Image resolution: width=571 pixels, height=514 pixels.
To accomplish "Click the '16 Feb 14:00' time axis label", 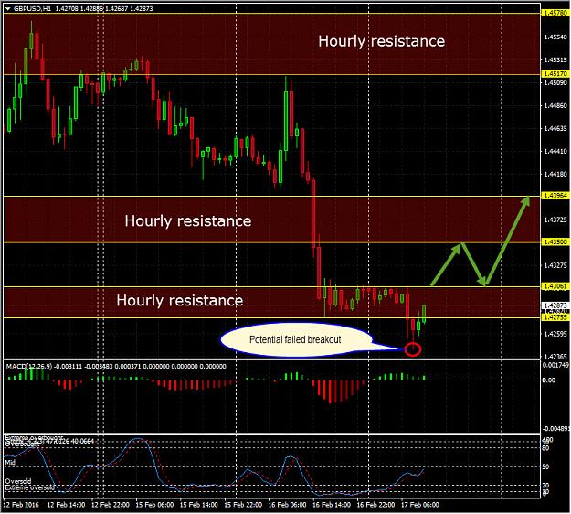I will pyautogui.click(x=332, y=505).
